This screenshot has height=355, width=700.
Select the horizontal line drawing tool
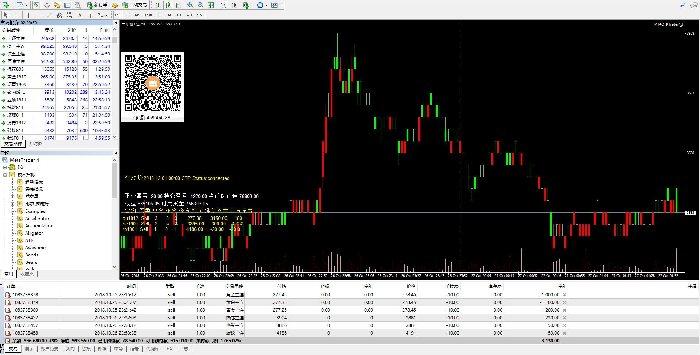(x=39, y=15)
